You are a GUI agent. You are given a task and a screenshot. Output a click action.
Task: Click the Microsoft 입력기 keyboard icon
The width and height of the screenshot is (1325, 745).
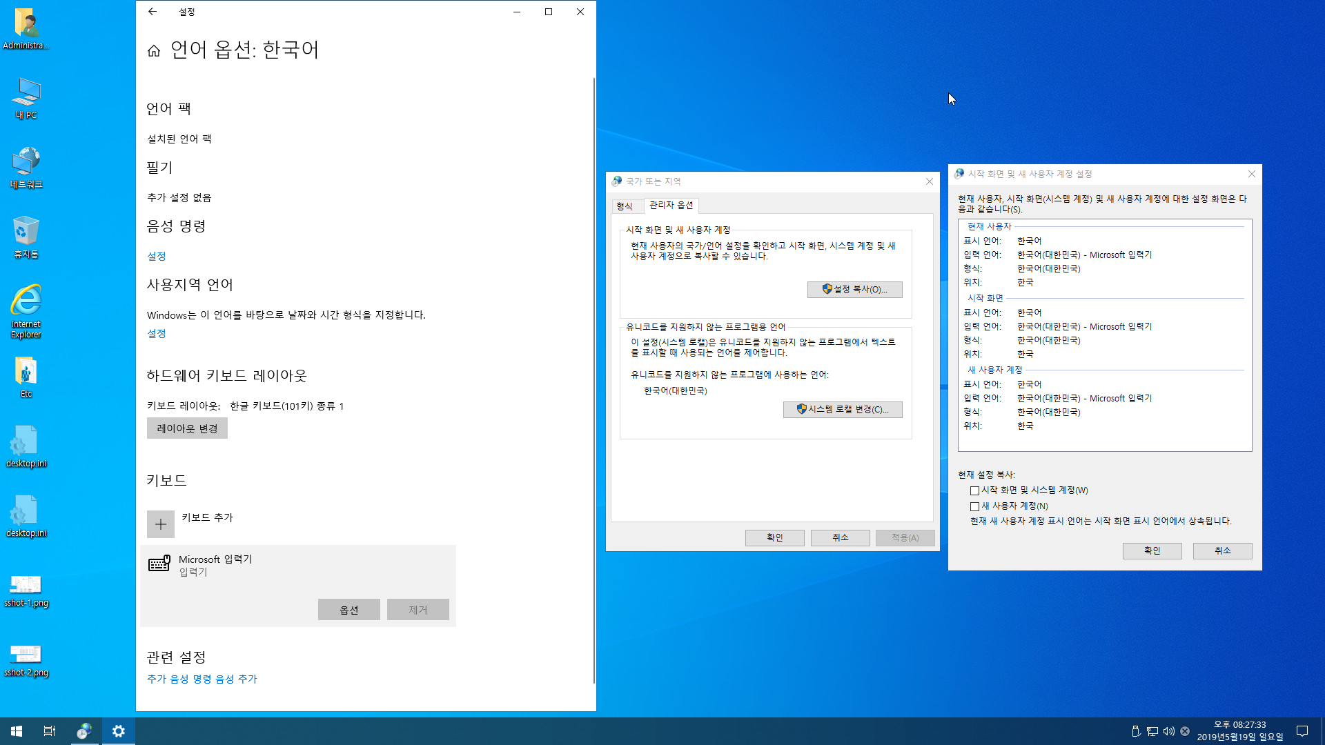159,564
